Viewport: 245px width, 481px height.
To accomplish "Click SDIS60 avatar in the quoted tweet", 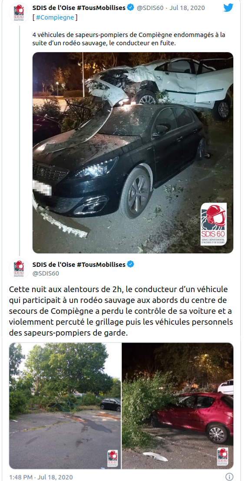I will click(19, 12).
